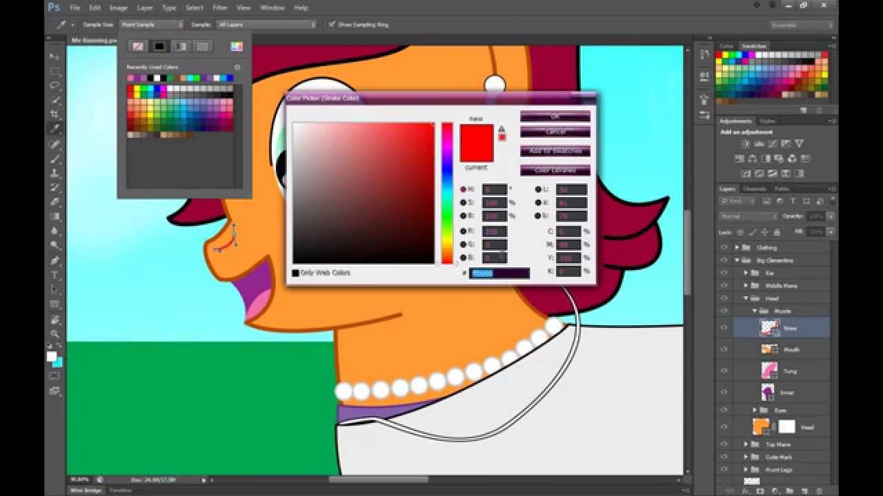Select the Eyedropper tool in toolbox
Viewport: 883px width, 496px height.
(54, 129)
